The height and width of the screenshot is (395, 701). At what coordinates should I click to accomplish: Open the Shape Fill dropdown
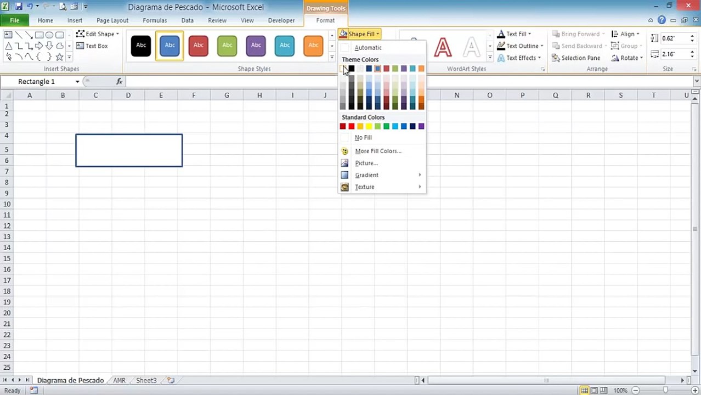point(360,34)
